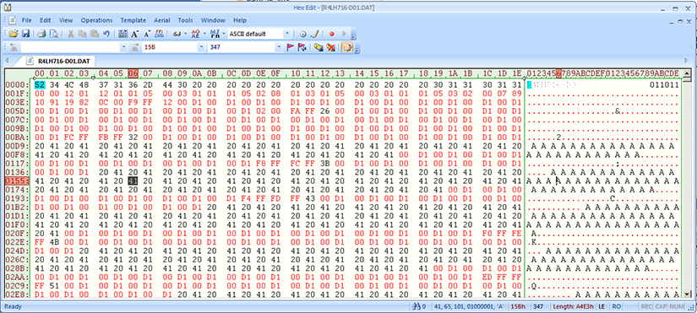Expand the hex address 15B dropdown
Viewport: 697px width, 313px height.
(x=201, y=47)
